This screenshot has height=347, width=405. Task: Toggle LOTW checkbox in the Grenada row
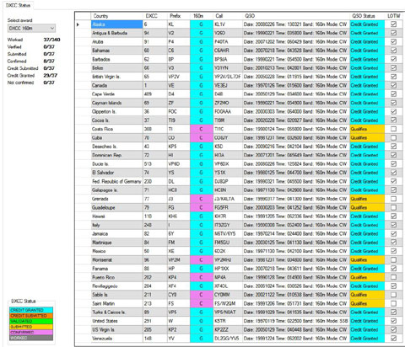[x=394, y=199]
